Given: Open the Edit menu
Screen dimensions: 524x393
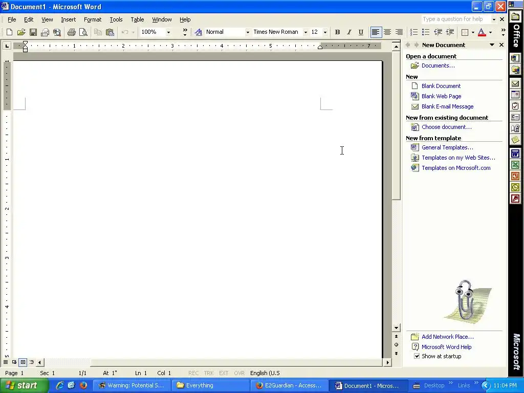Looking at the screenshot, I should tap(29, 19).
